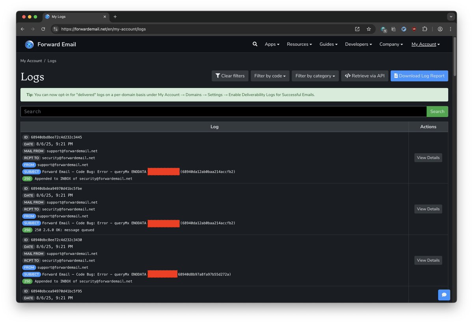Click the browser address bar URL
This screenshot has height=324, width=473.
[104, 29]
